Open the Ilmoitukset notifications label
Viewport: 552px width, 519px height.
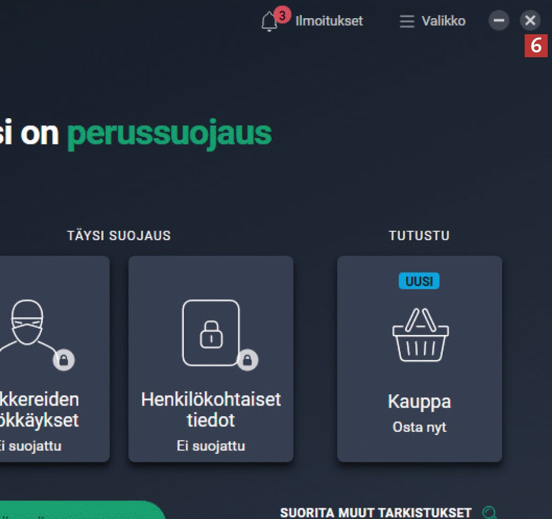coord(329,21)
